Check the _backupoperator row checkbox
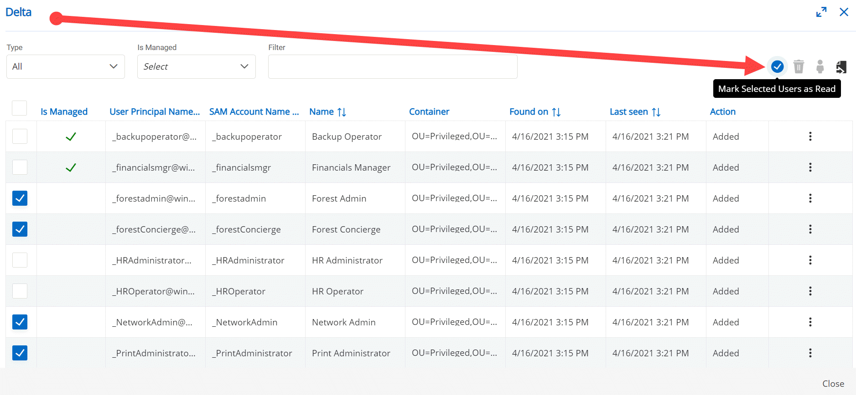 point(20,137)
